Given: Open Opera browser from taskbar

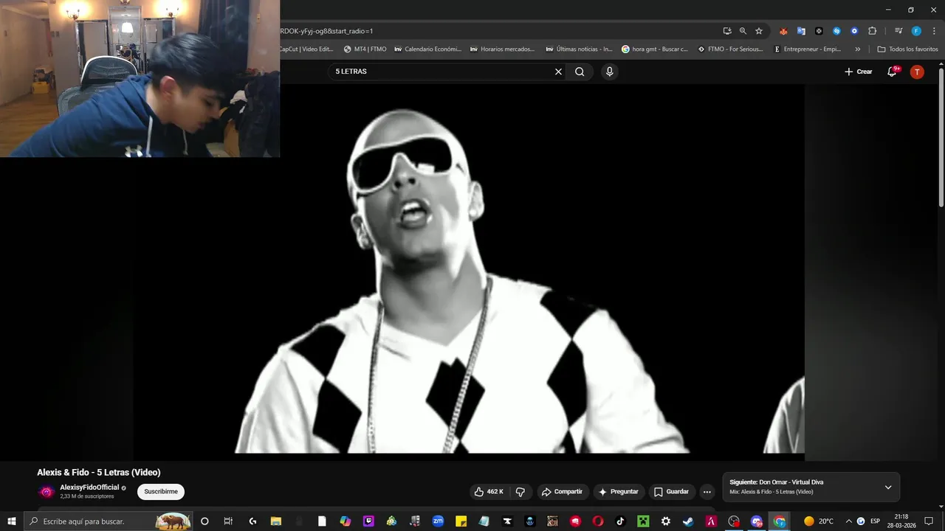Looking at the screenshot, I should (598, 521).
